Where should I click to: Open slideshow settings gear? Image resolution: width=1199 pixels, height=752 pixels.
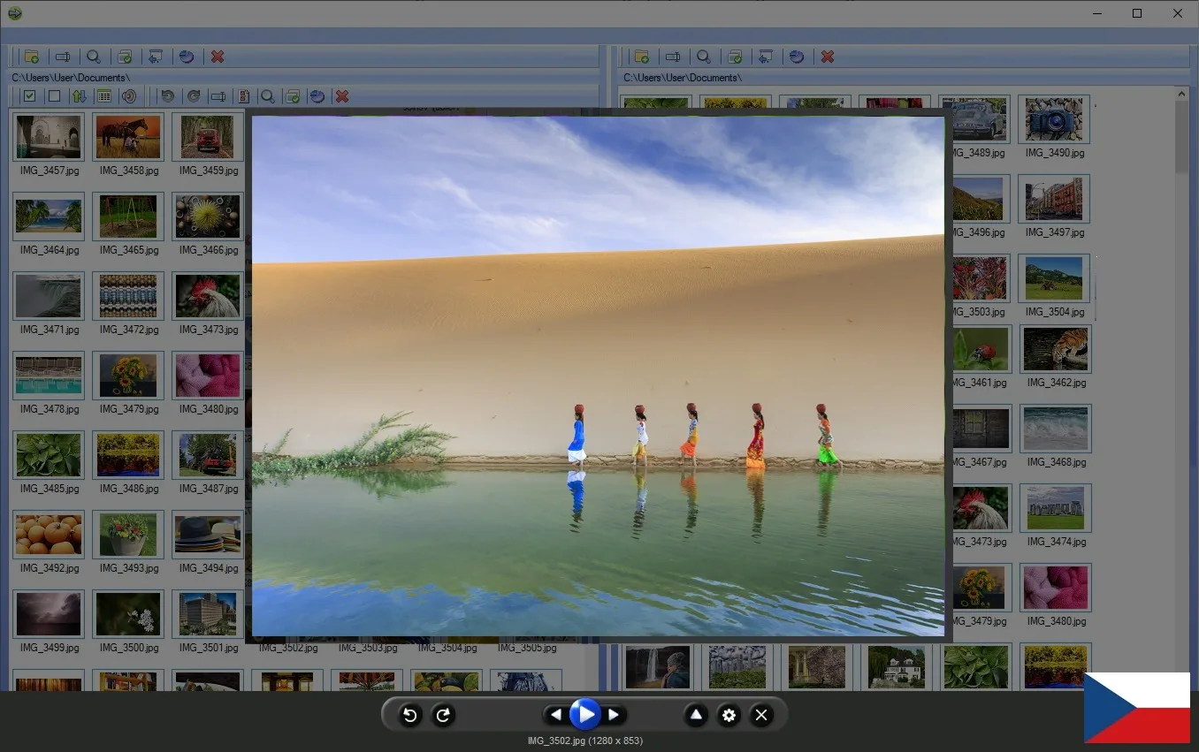coord(729,715)
